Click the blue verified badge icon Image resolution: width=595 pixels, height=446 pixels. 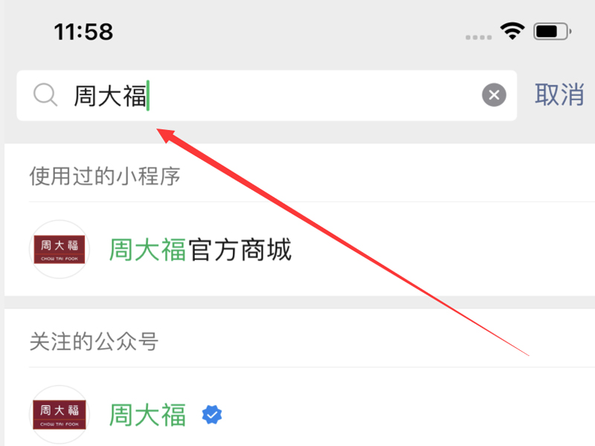(x=212, y=415)
